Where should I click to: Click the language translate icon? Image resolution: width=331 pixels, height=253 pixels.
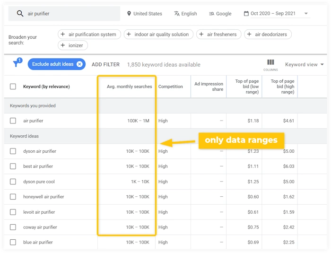[177, 14]
